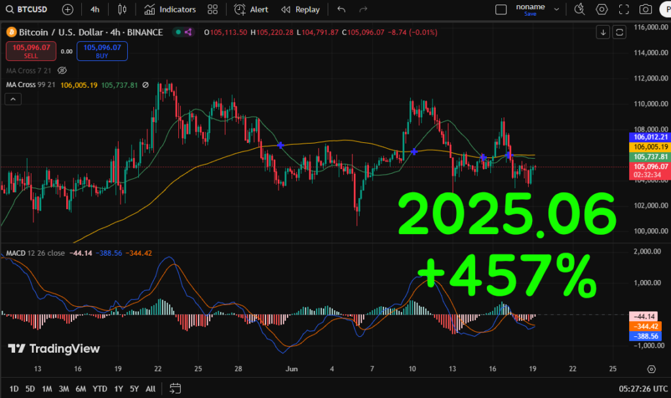This screenshot has height=398, width=671.
Task: Select the -44.14 MACD histogram scale label
Action: 645,317
